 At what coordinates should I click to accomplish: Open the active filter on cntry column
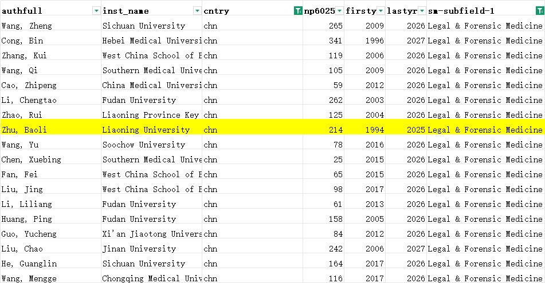pyautogui.click(x=298, y=11)
